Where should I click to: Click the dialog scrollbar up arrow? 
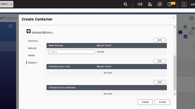tap(175, 27)
